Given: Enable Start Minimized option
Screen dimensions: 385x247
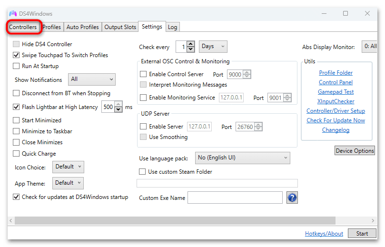Looking at the screenshot, I should tap(16, 120).
